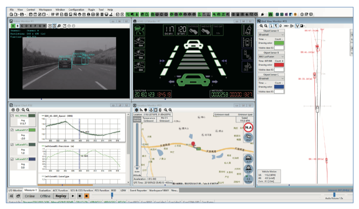
Task: Zoom in on Signal Chart
Action: pos(23,110)
